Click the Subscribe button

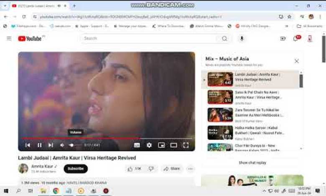coord(76,168)
